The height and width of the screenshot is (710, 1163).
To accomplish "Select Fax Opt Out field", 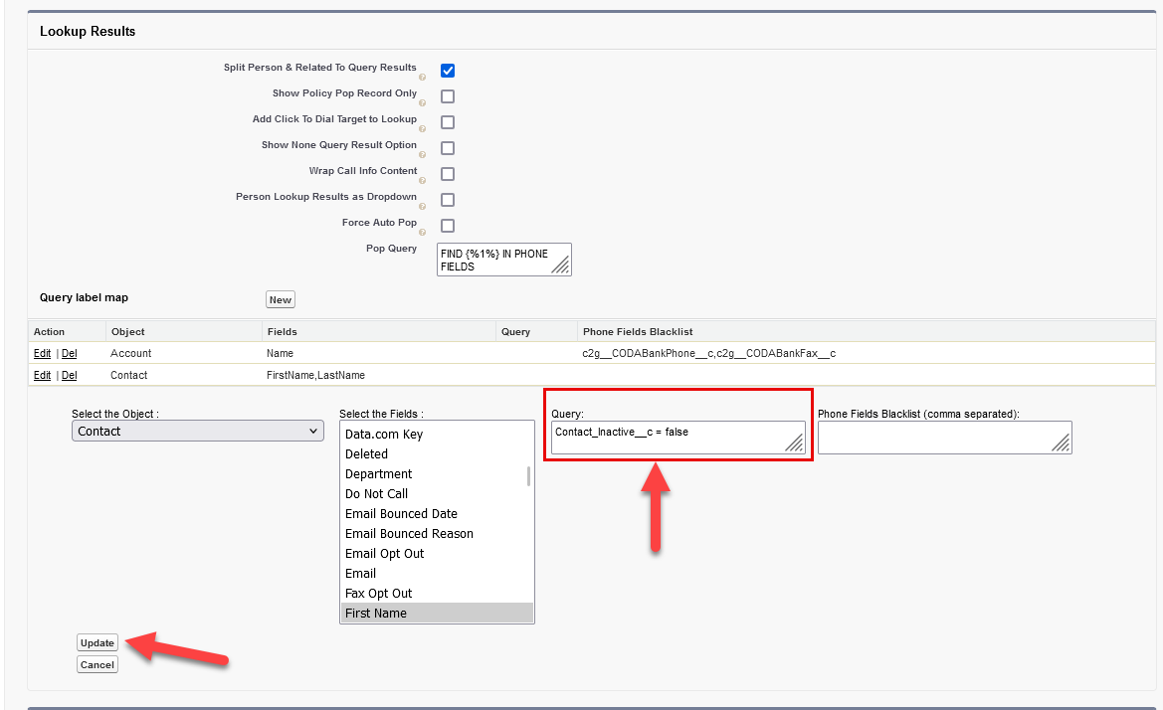I will coord(436,594).
